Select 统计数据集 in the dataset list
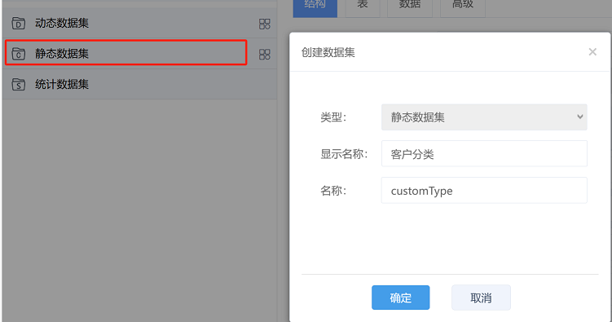 click(139, 84)
